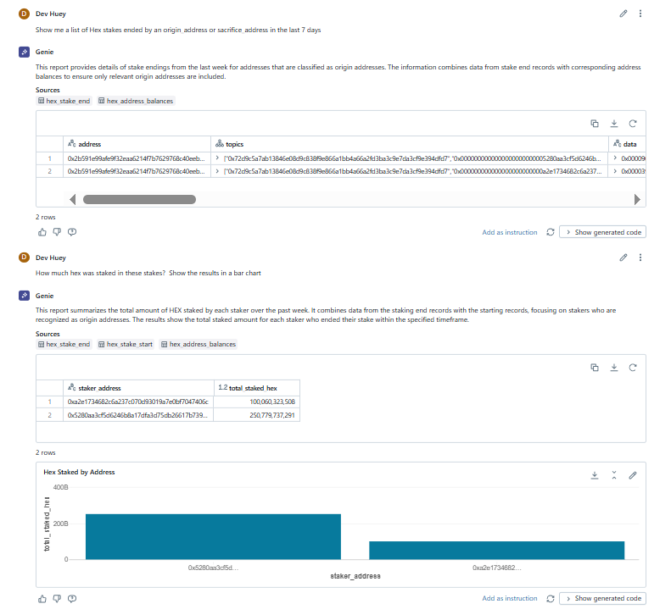Click the horizontal scrollbar thumb in first table
Image resolution: width=671 pixels, height=615 pixels.
(139, 199)
